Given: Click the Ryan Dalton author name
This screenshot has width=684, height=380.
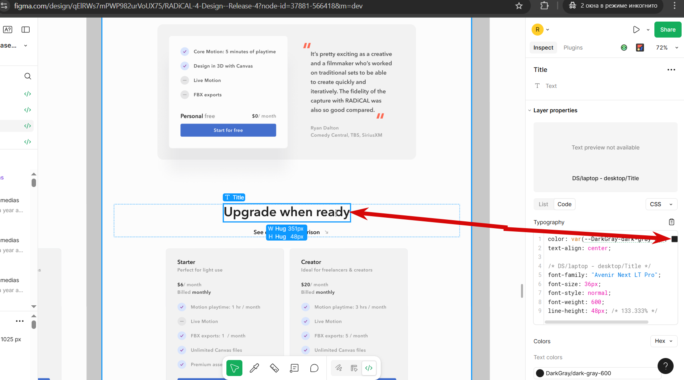Looking at the screenshot, I should coord(324,128).
